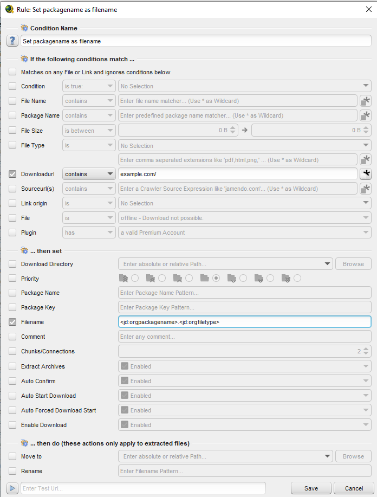
Task: Toggle regex asterisk button for File Name
Action: pyautogui.click(x=366, y=101)
